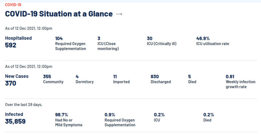Click the New Cases 370 statistic
The width and height of the screenshot is (261, 134).
pyautogui.click(x=17, y=80)
